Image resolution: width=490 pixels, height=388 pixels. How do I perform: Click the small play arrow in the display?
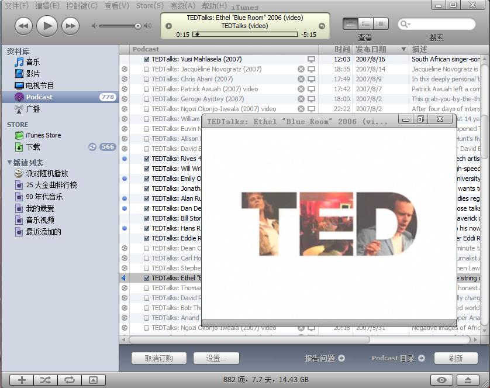[x=168, y=26]
